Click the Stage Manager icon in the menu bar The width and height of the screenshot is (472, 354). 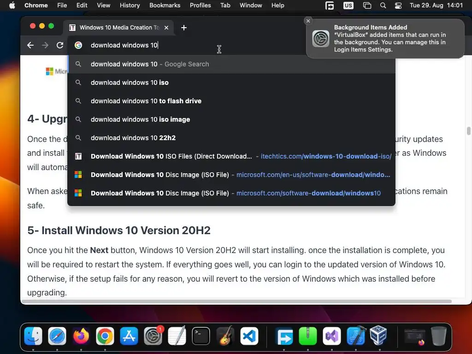pos(367,6)
